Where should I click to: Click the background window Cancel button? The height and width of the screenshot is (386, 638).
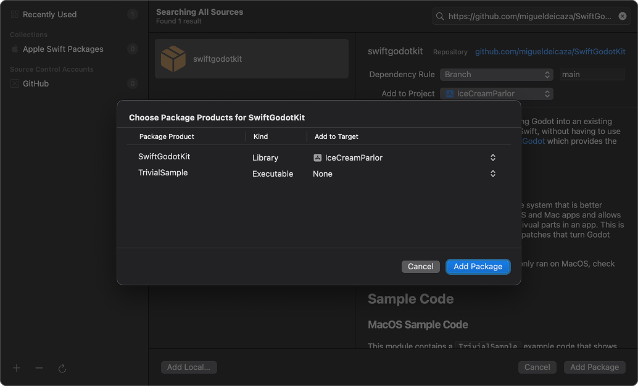pos(537,367)
